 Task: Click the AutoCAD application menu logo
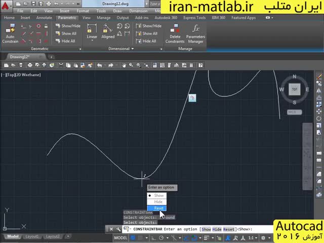[6, 6]
